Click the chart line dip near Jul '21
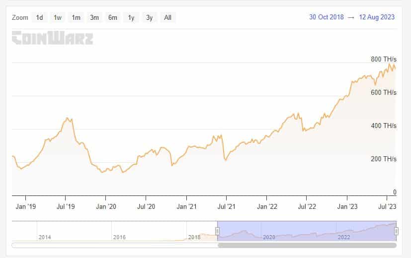 point(226,160)
